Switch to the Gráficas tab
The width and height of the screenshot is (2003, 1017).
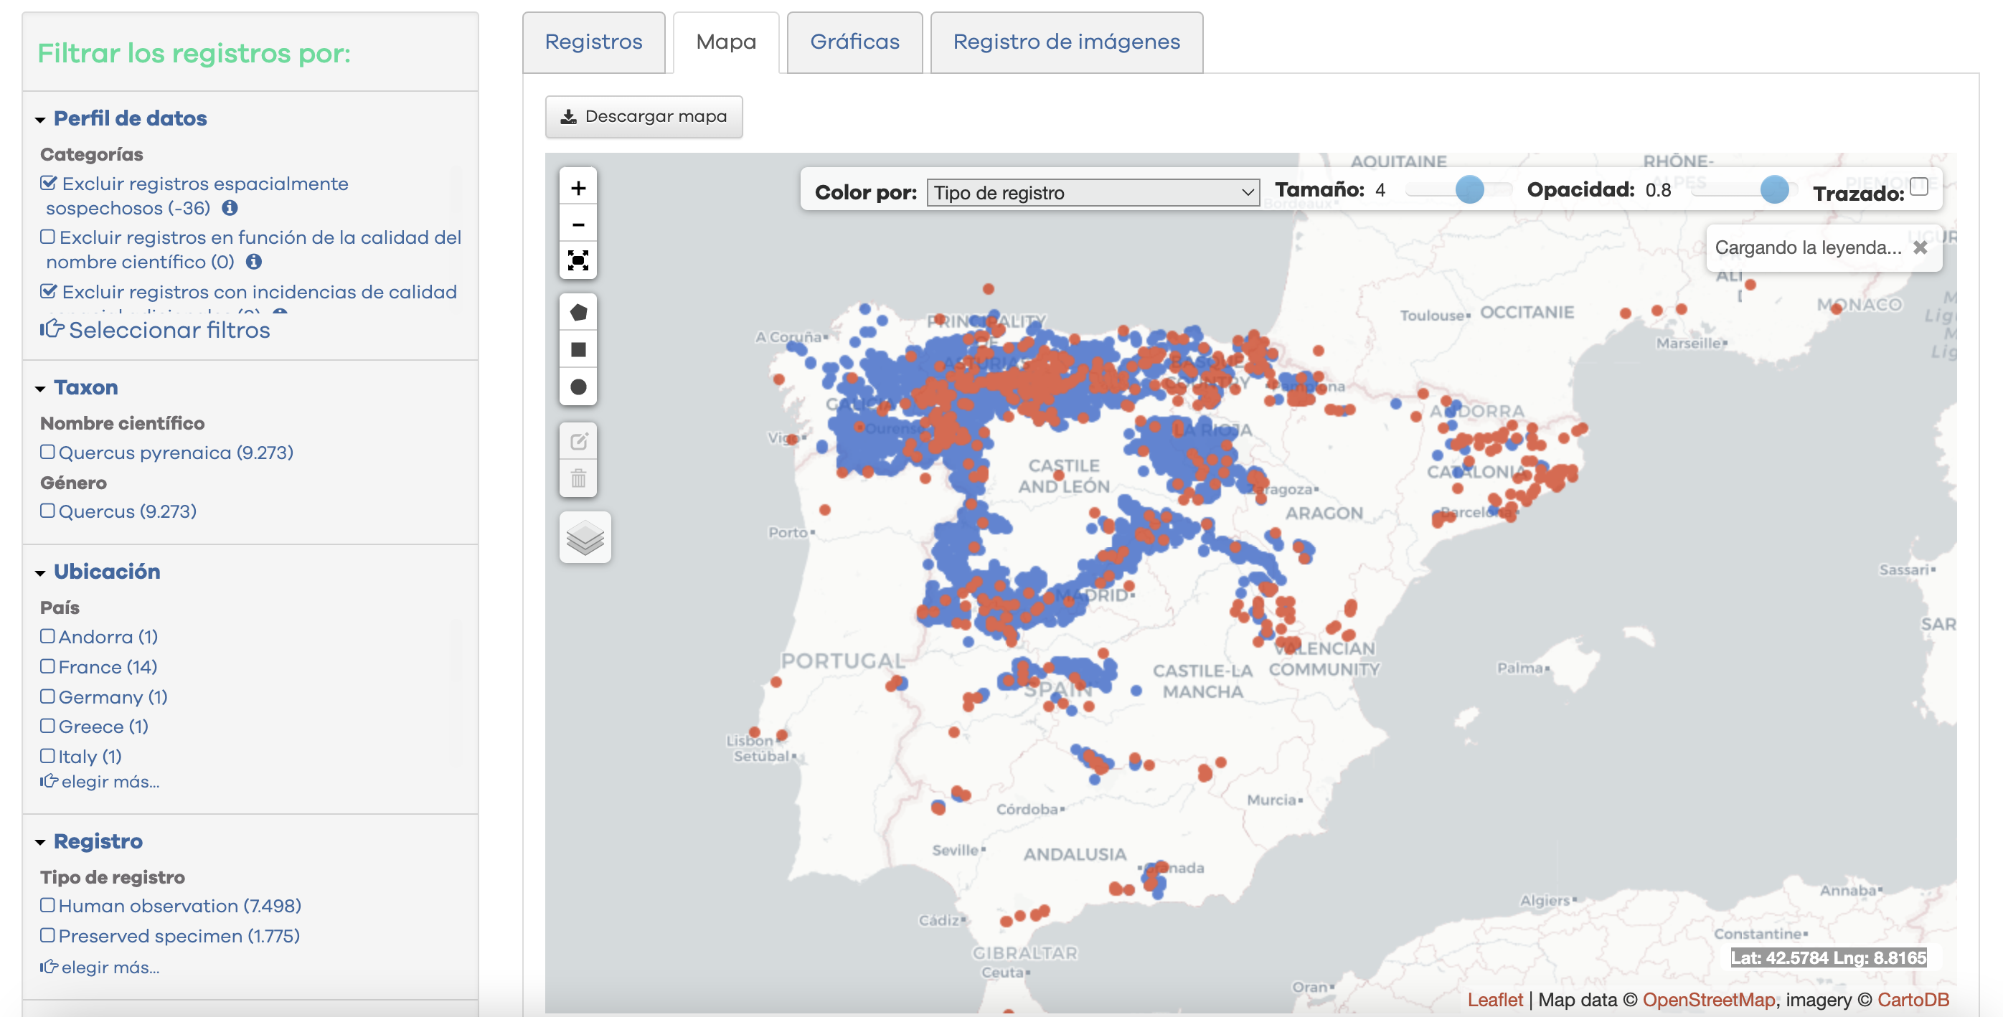(854, 42)
